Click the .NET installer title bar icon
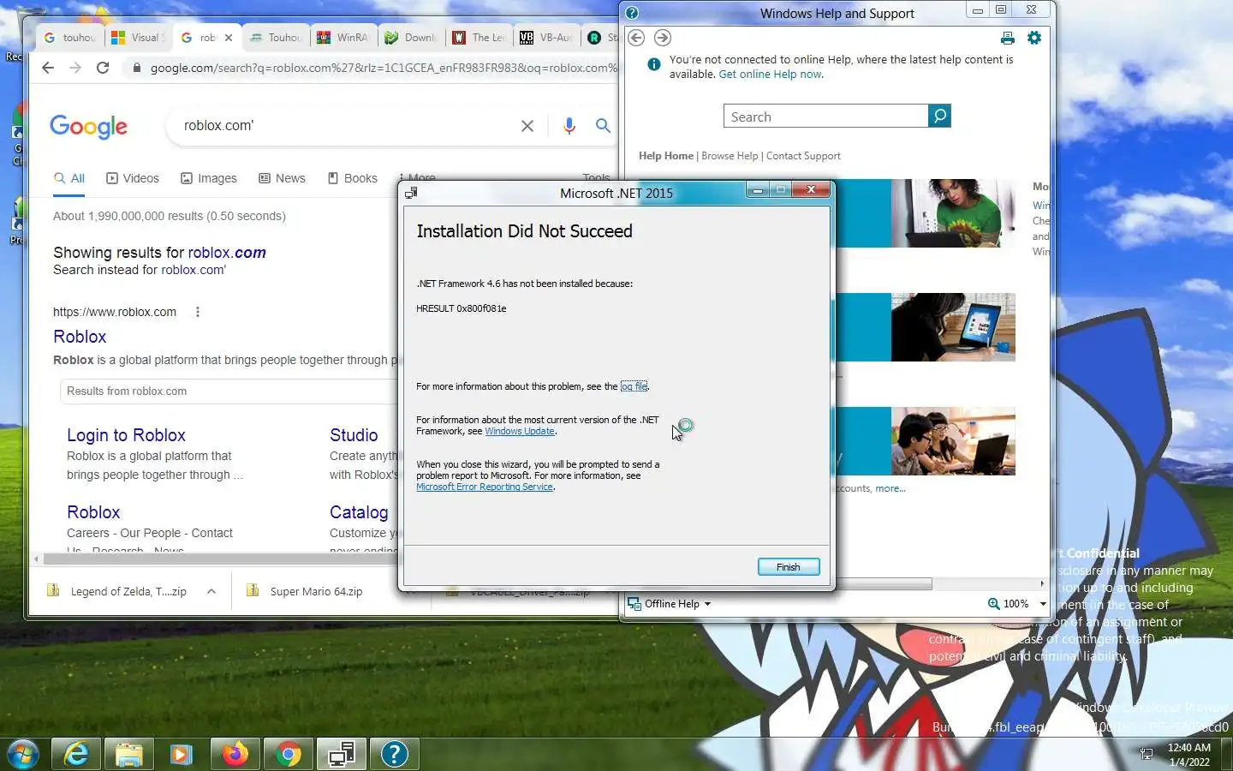 (x=412, y=193)
